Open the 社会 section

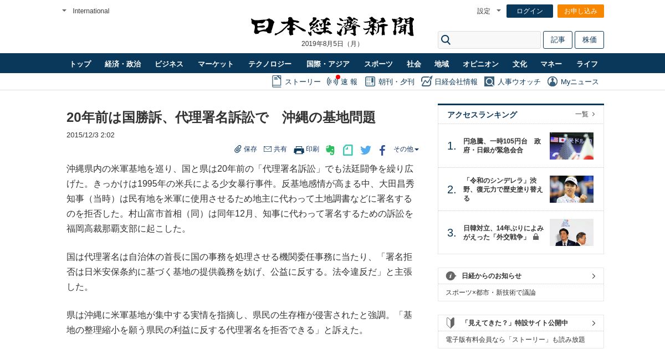pyautogui.click(x=414, y=64)
